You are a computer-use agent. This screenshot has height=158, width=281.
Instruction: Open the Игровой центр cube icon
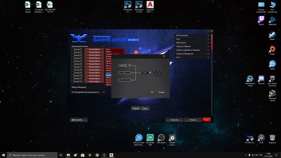272,96
